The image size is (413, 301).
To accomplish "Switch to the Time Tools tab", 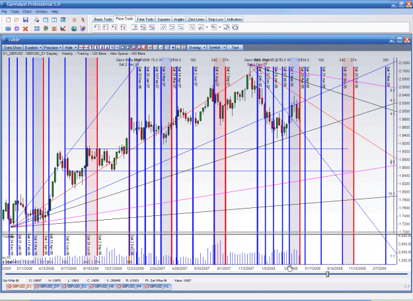I will click(145, 19).
